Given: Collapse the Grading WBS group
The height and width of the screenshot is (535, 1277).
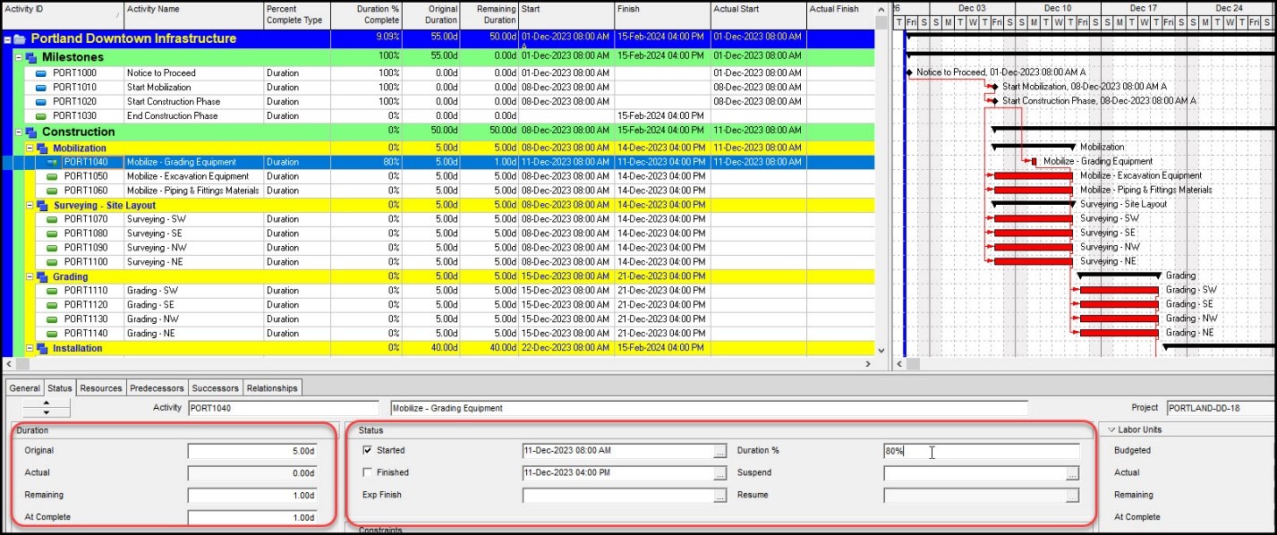Looking at the screenshot, I should click(30, 277).
